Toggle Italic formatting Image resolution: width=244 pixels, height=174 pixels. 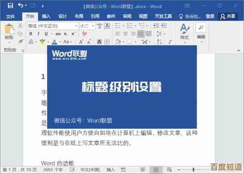(x=38, y=34)
